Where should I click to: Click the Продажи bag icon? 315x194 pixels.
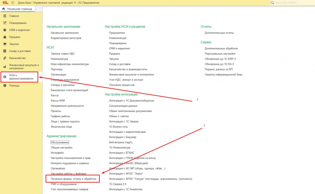5,37
